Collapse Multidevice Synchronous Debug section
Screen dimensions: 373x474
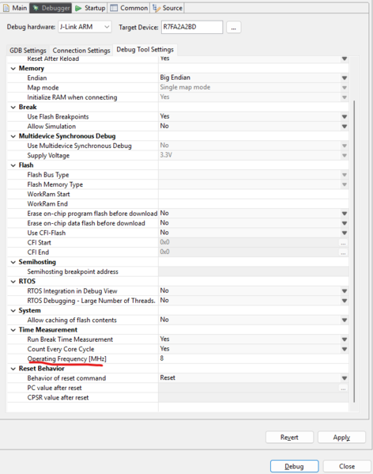coord(13,136)
